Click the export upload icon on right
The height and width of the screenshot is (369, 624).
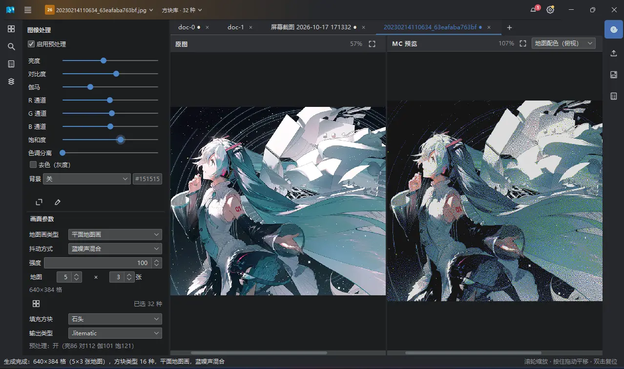pyautogui.click(x=614, y=53)
